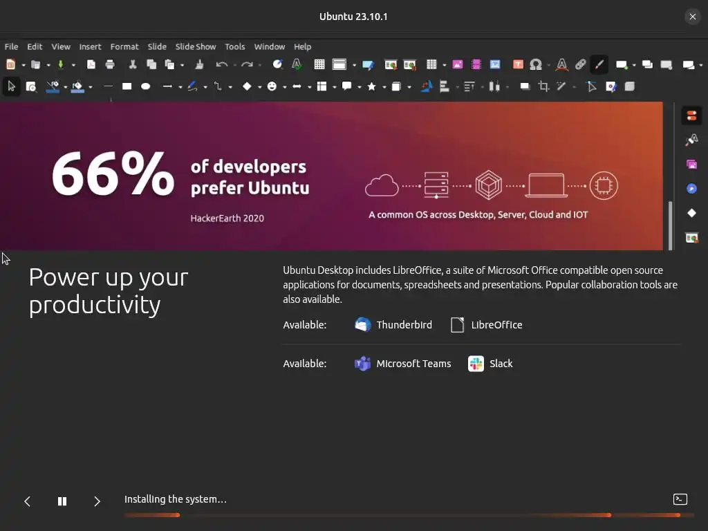Open the Star shapes dropdown arrow

pyautogui.click(x=384, y=86)
